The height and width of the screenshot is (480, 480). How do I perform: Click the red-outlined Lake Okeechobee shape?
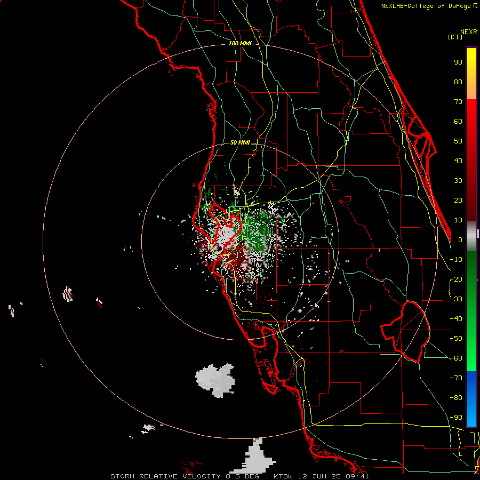[x=406, y=332]
